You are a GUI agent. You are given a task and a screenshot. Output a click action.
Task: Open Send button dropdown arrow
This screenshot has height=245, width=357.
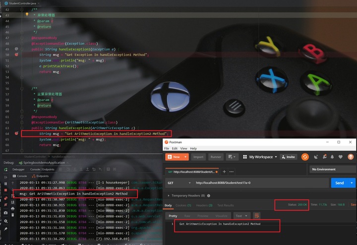tap(352, 183)
